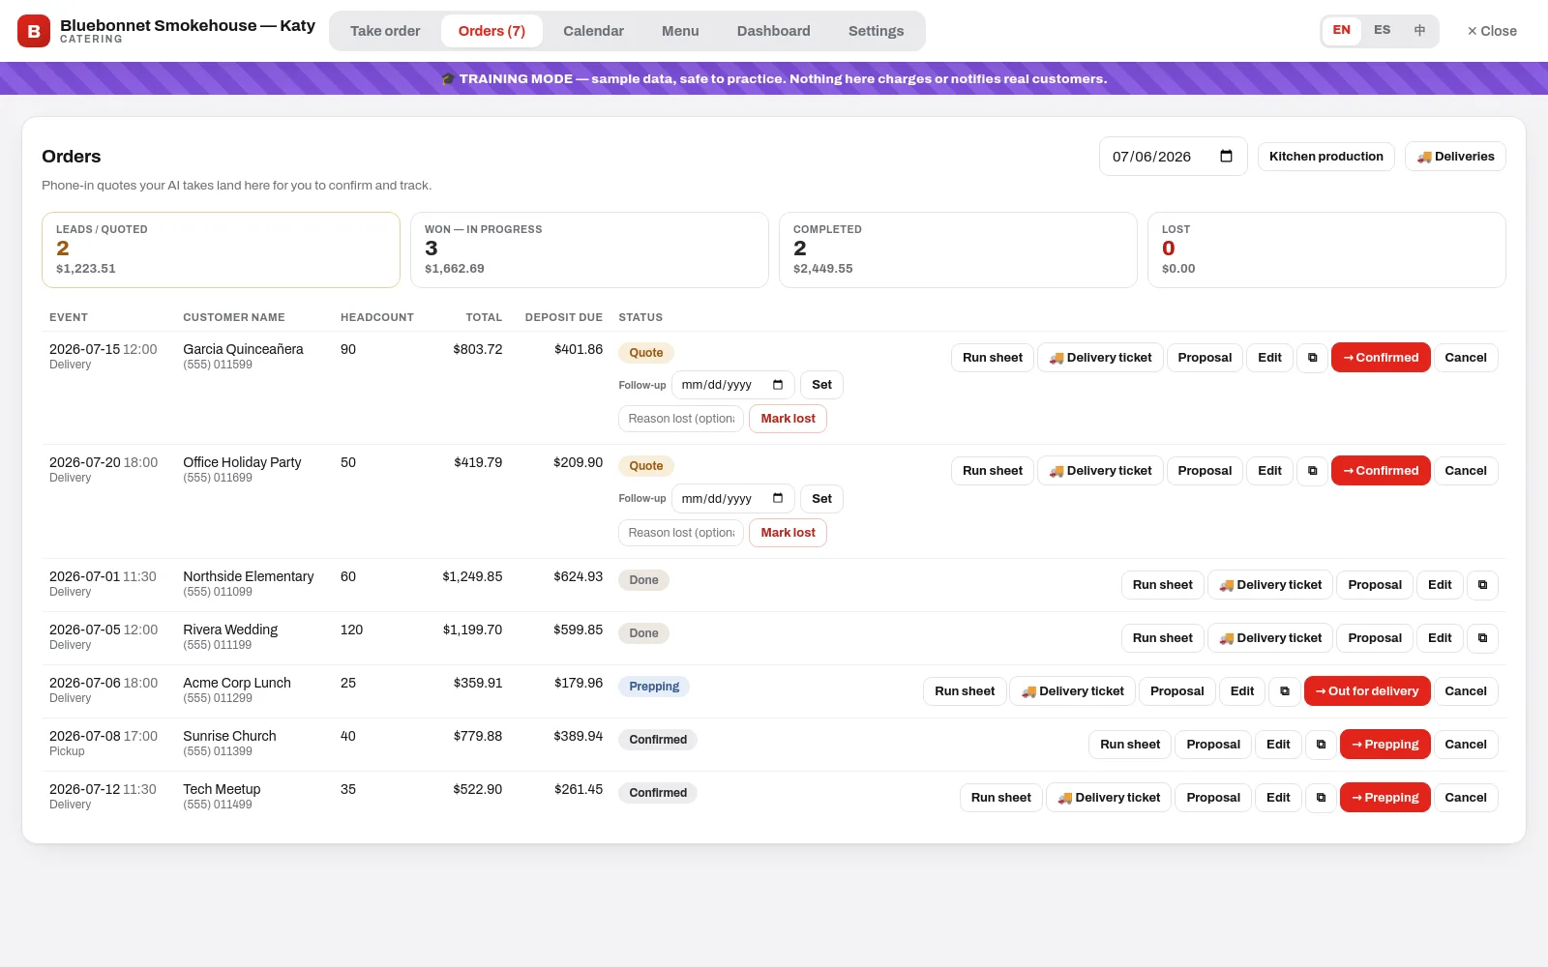The image size is (1548, 967).
Task: Open Office Holiday Party follow-up calendar icon
Action: click(x=778, y=498)
